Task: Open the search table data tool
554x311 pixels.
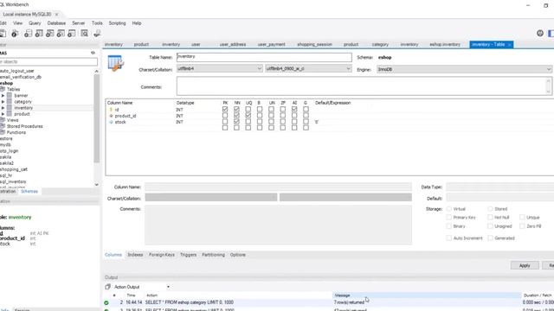Action: pyautogui.click(x=85, y=34)
